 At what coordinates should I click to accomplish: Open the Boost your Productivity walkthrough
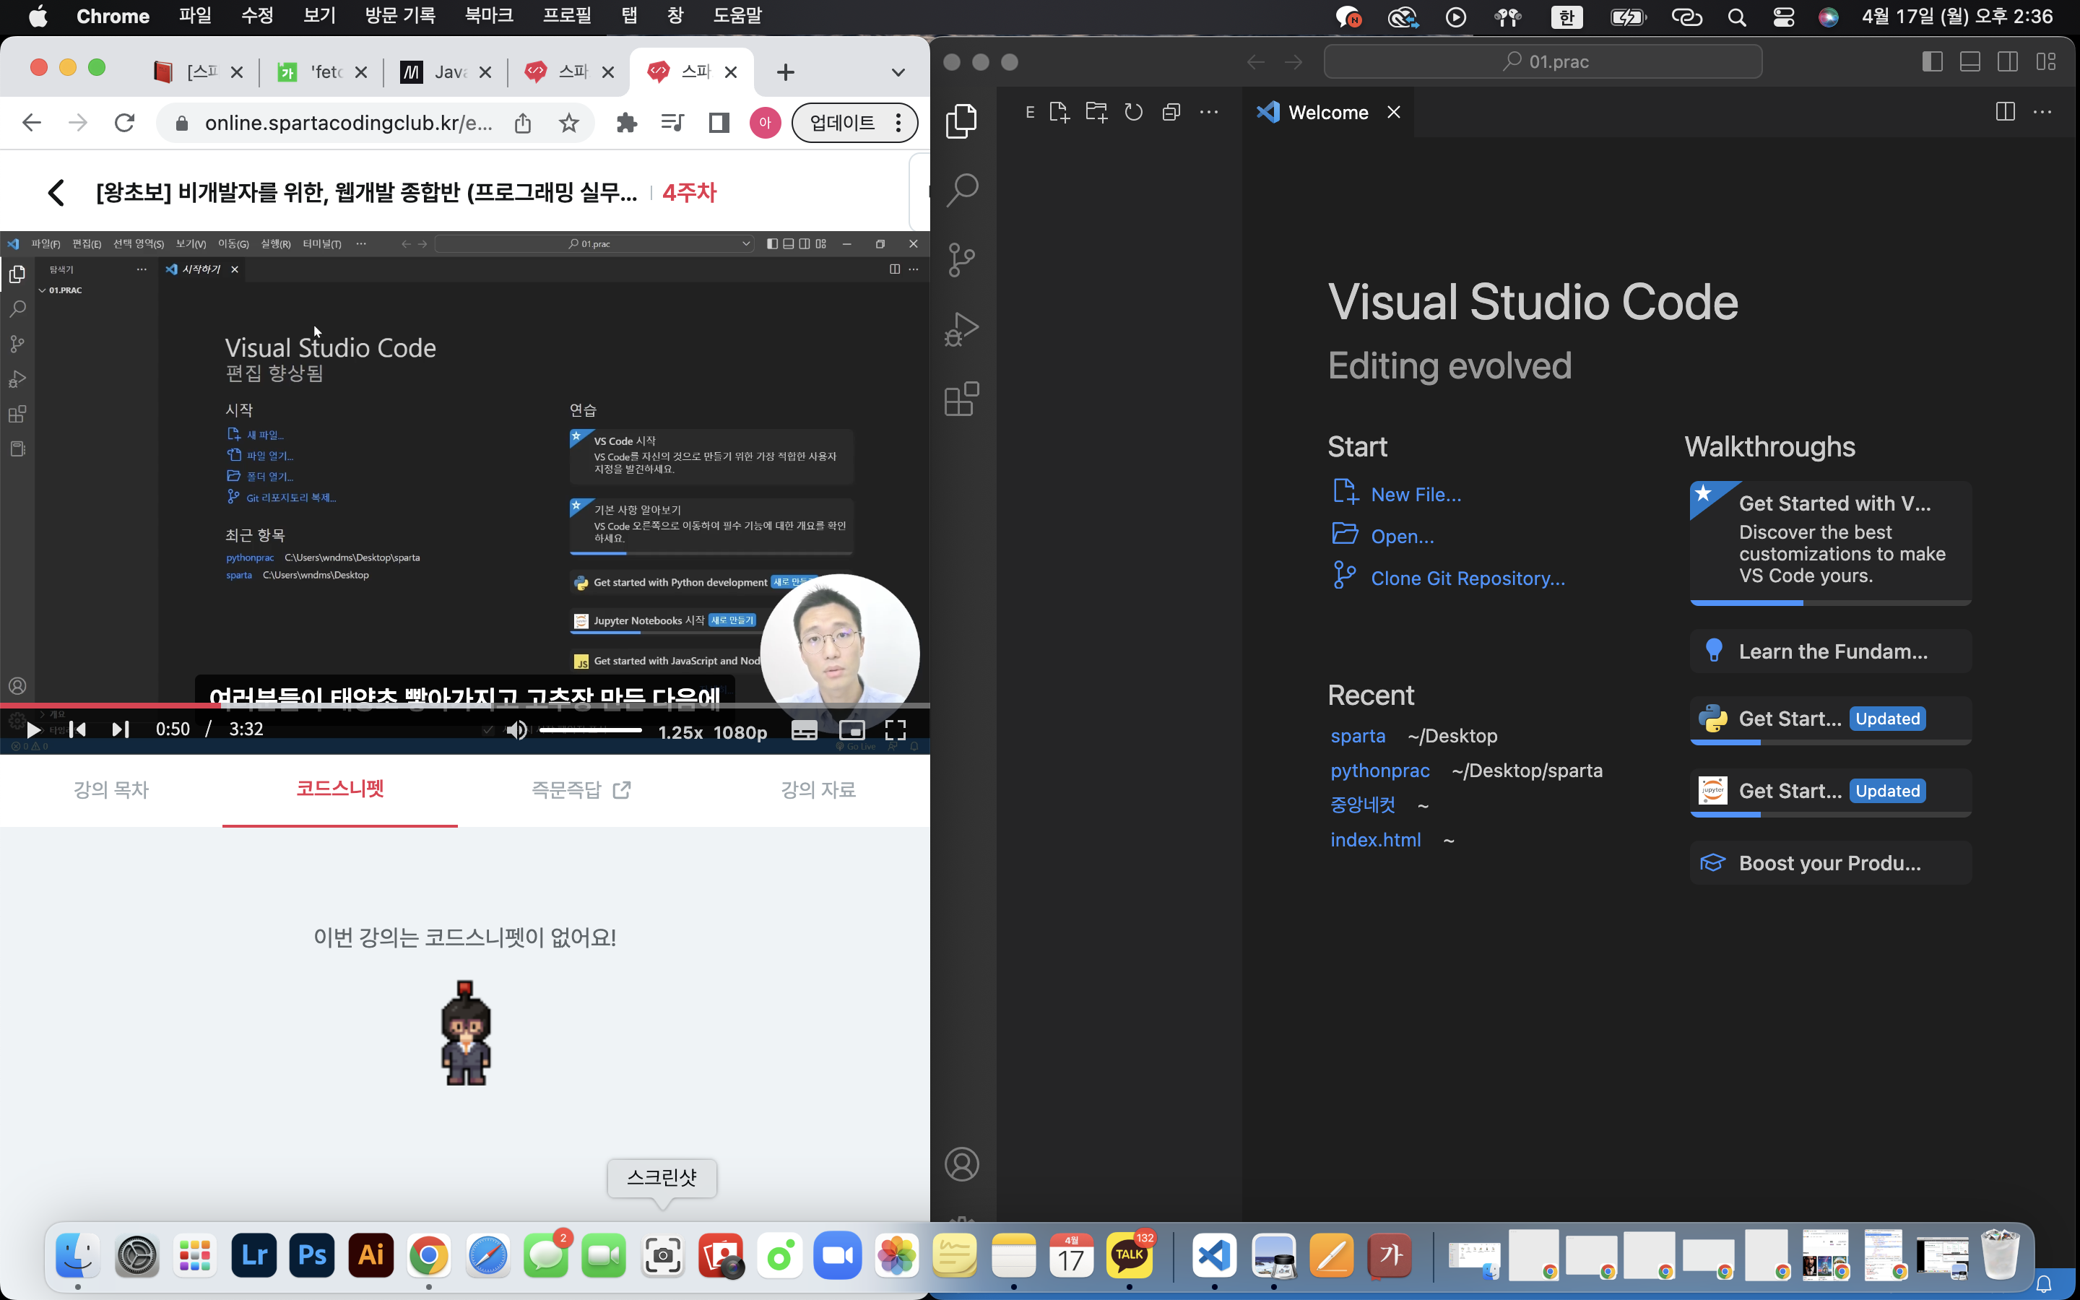coord(1831,862)
